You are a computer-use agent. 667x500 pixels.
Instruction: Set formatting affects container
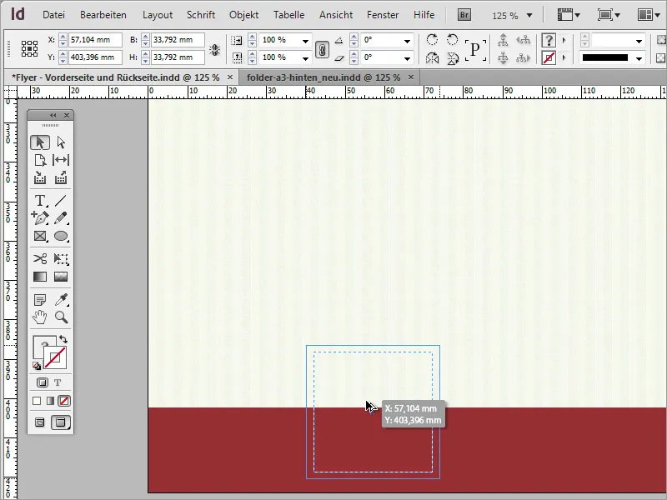tap(43, 382)
